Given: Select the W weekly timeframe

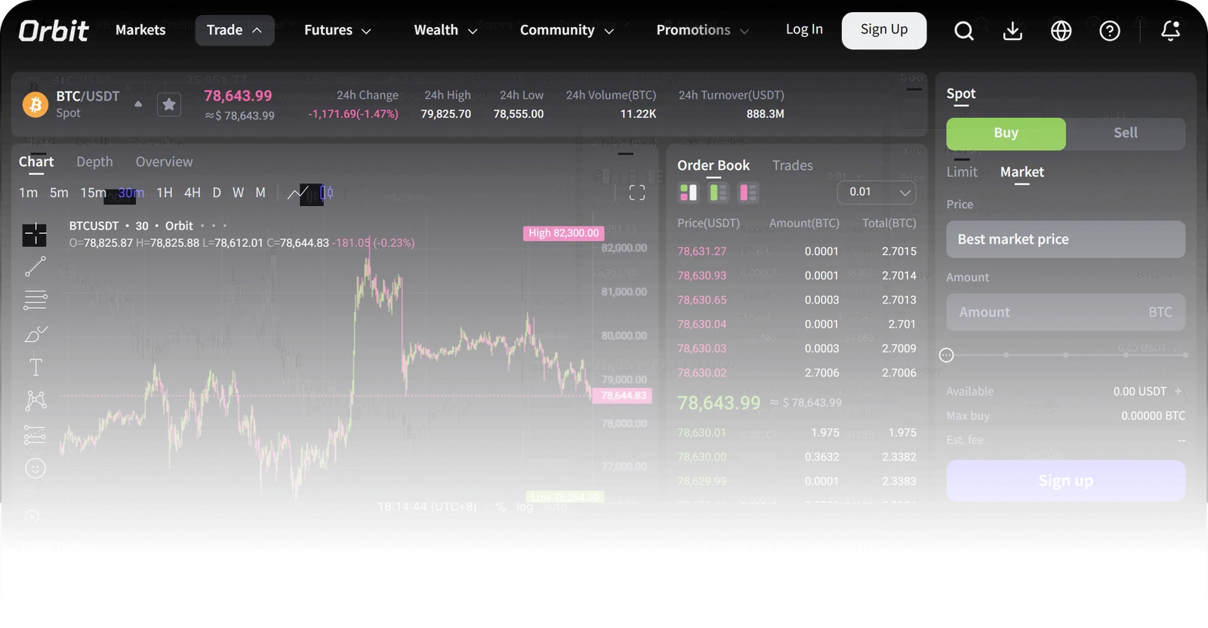Looking at the screenshot, I should click(239, 193).
